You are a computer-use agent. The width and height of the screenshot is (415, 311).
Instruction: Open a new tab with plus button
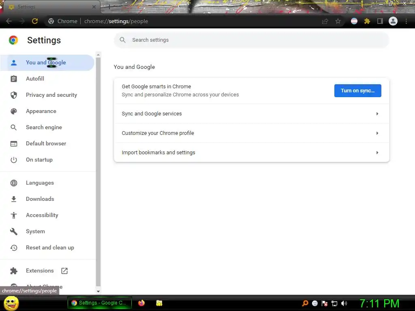109,7
